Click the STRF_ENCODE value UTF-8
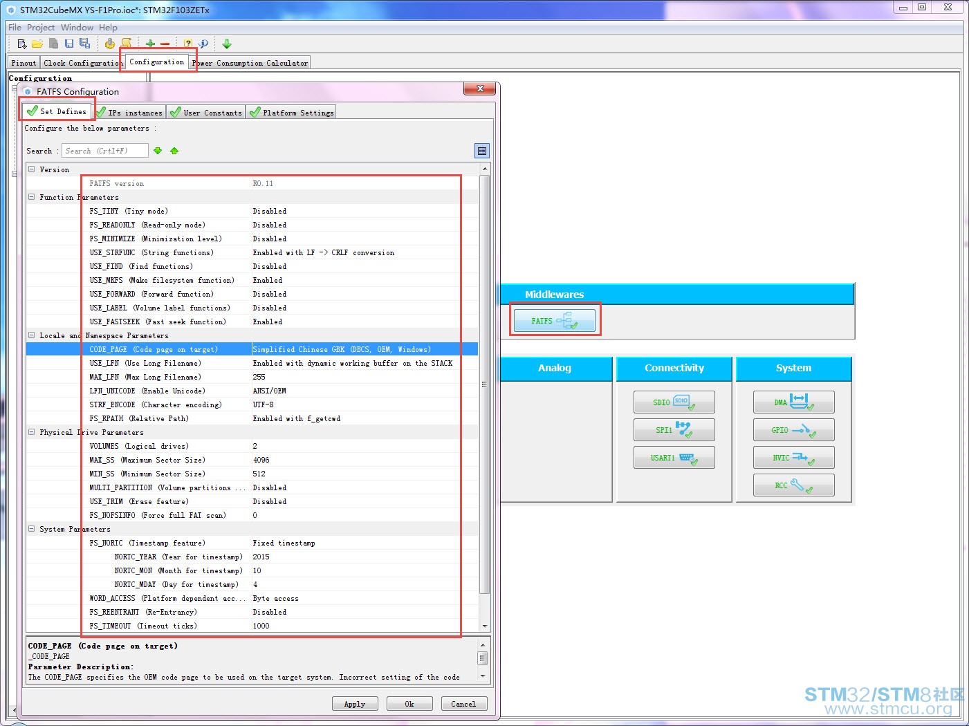 [x=263, y=404]
